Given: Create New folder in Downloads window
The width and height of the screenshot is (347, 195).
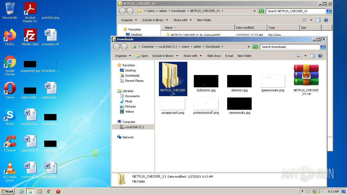Looking at the screenshot, I should pos(245,56).
